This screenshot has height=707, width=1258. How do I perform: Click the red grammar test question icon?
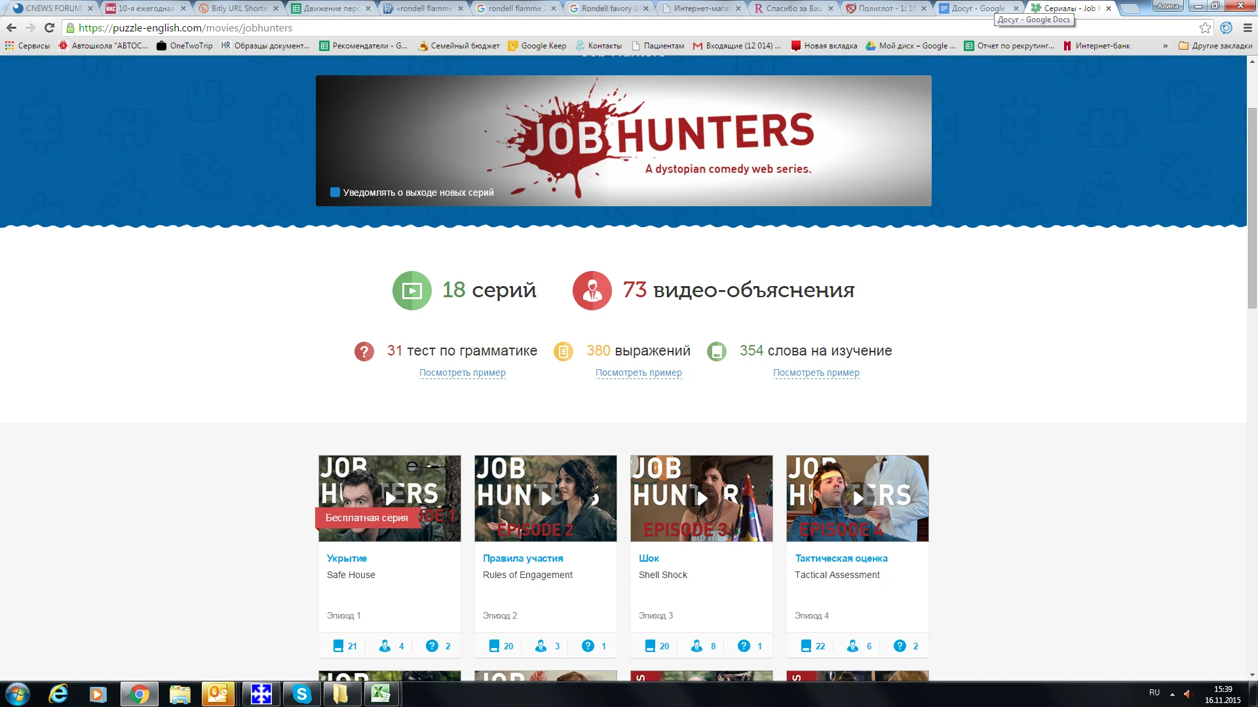(364, 352)
